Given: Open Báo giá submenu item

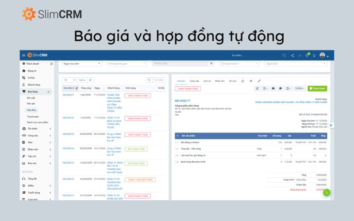Looking at the screenshot, I should coord(31,103).
